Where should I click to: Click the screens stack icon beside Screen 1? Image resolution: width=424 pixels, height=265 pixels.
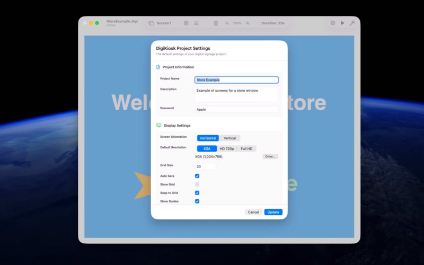click(x=152, y=23)
